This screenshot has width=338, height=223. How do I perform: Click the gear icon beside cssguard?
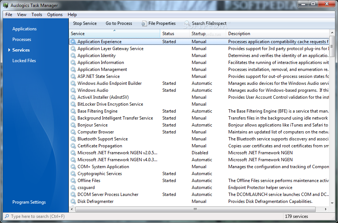[73, 188]
